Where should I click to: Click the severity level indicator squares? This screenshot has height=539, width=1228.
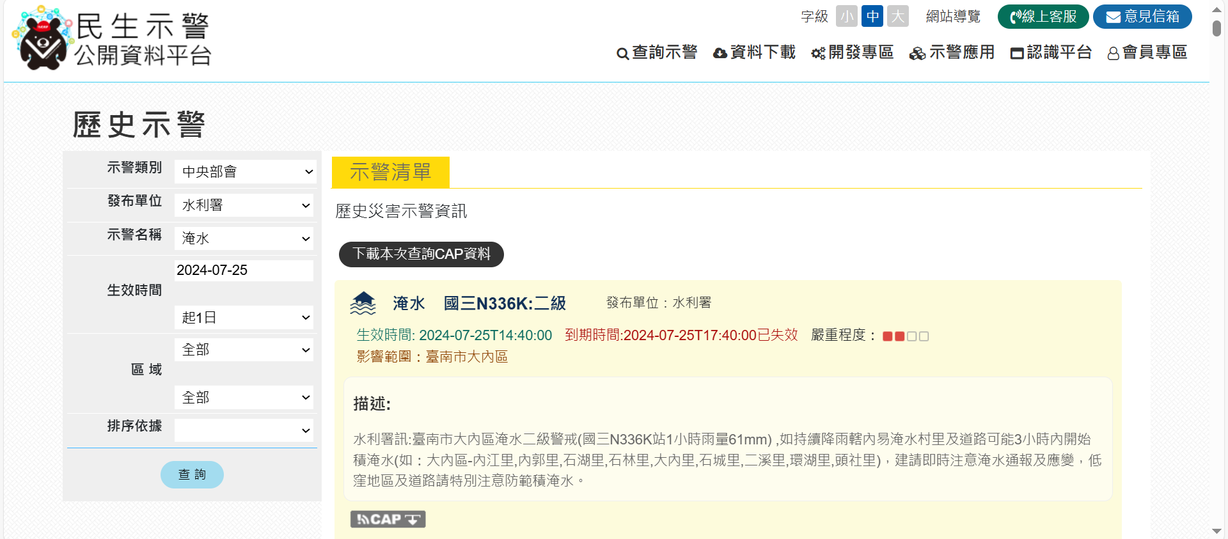(x=906, y=336)
